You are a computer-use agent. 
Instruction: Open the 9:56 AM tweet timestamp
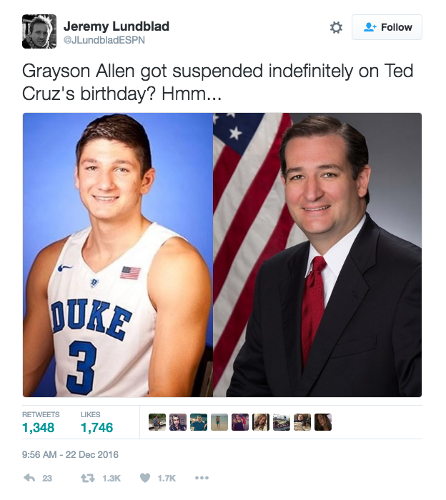point(70,454)
